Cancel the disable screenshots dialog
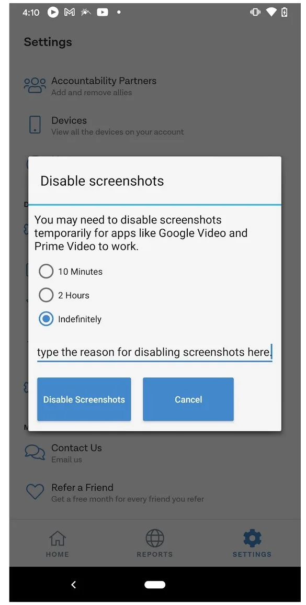Screen dimensions: 306x605 188,399
